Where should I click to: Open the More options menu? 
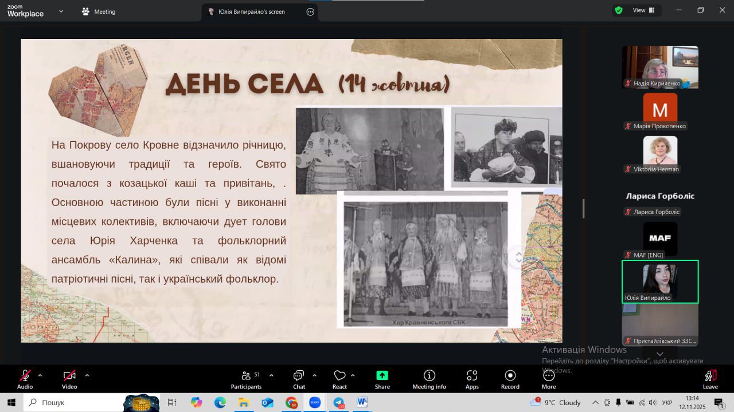click(548, 379)
